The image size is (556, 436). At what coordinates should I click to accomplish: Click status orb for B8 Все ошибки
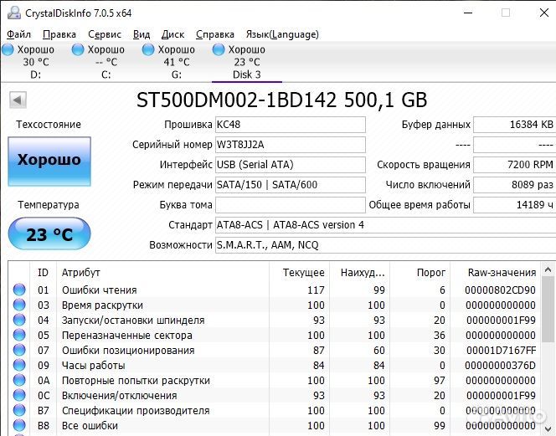point(19,425)
